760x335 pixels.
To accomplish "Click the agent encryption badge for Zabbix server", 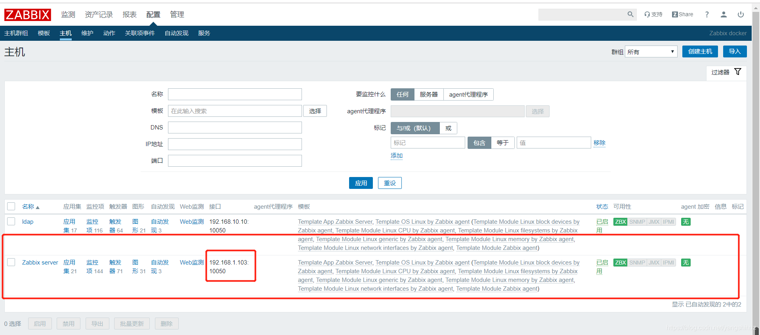I will click(686, 263).
